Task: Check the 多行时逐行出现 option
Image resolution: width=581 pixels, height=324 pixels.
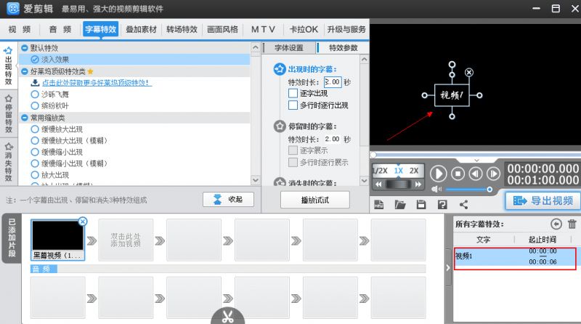Action: [293, 105]
